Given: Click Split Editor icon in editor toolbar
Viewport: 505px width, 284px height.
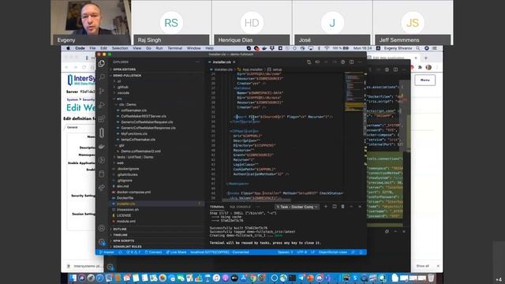Looking at the screenshot, I should click(x=352, y=62).
